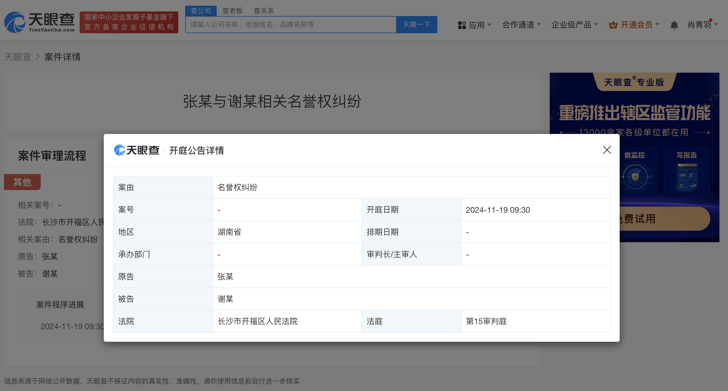Click the crown icon beside 开通会员
The width and height of the screenshot is (728, 391).
[613, 25]
